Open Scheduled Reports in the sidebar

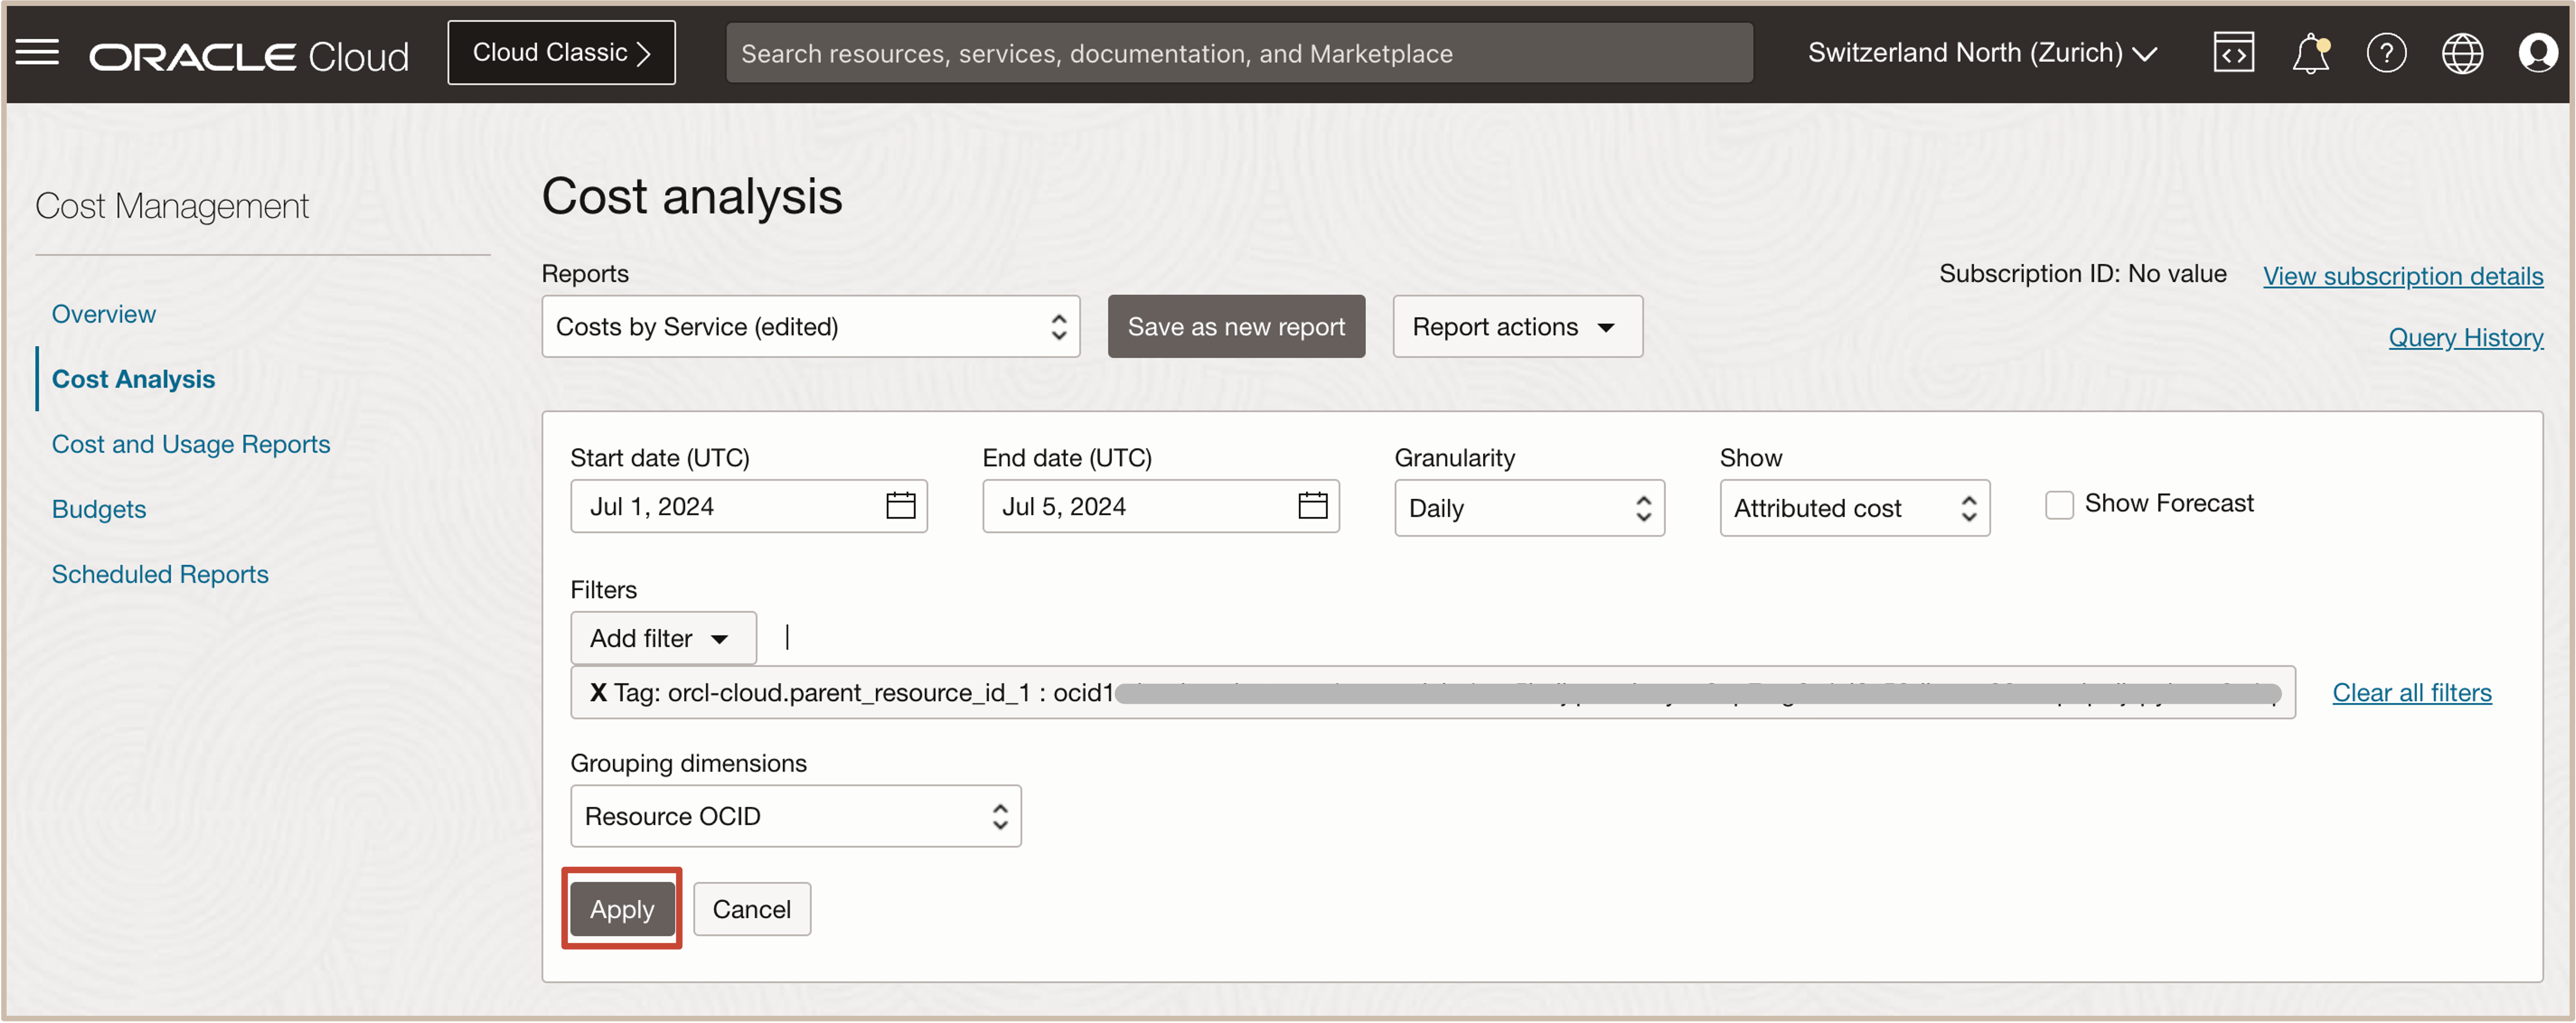coord(160,574)
